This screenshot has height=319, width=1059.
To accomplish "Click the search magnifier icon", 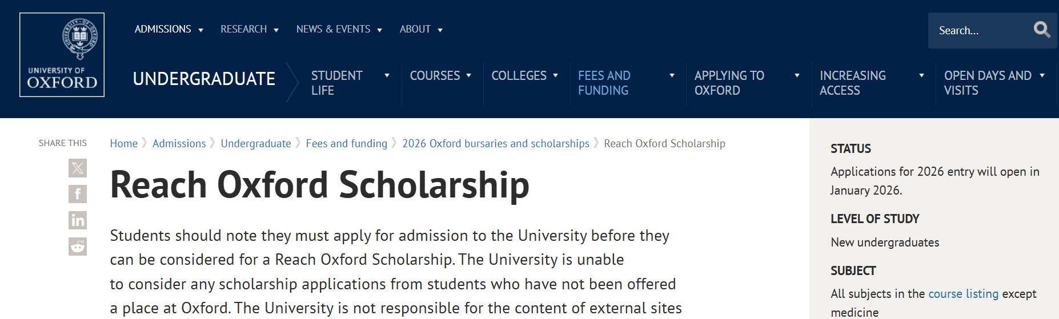I will tap(1041, 30).
